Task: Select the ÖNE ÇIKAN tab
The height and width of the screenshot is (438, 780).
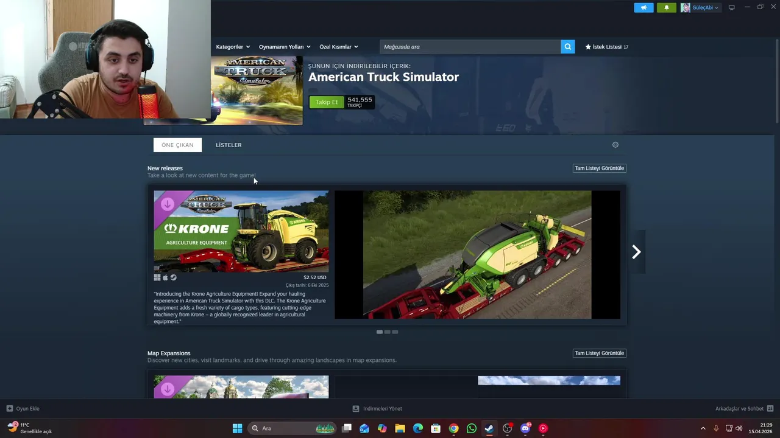Action: click(177, 145)
